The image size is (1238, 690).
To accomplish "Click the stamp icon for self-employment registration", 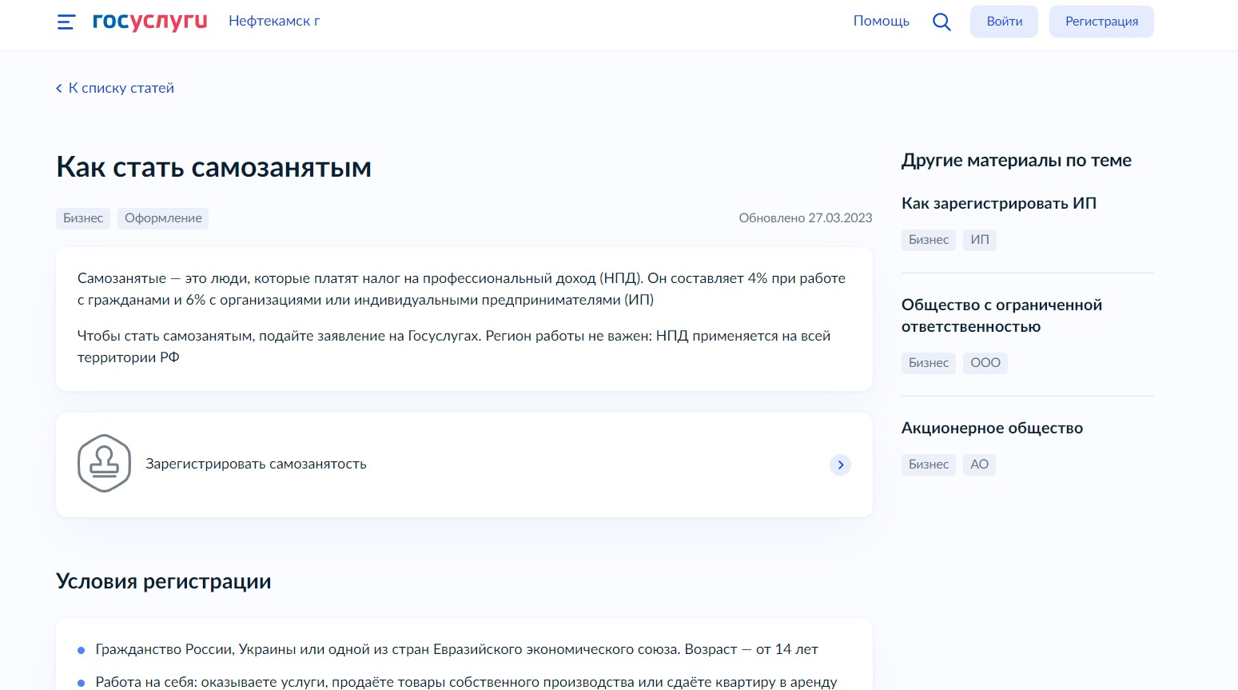I will pyautogui.click(x=103, y=464).
